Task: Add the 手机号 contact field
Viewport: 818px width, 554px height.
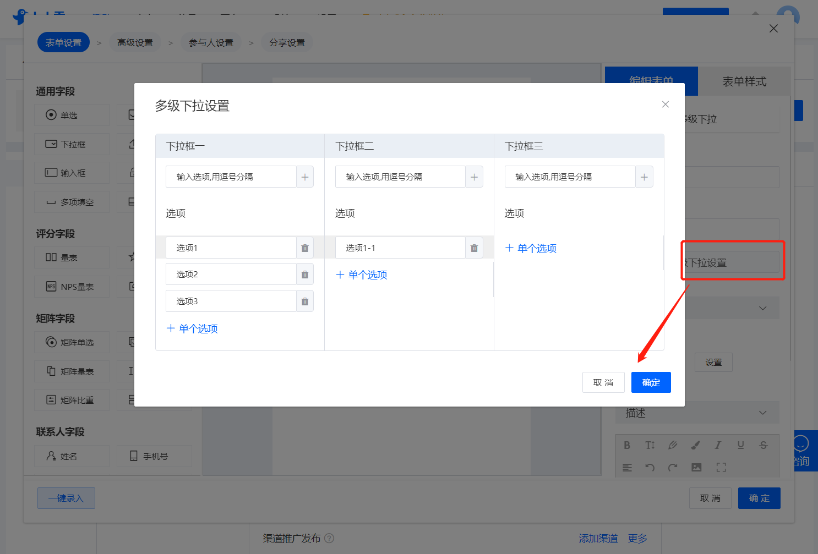Action: (x=154, y=456)
